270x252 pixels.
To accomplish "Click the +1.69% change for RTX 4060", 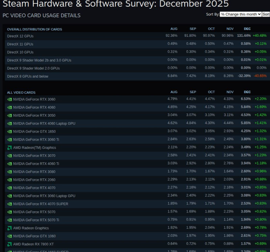I will [261, 107].
